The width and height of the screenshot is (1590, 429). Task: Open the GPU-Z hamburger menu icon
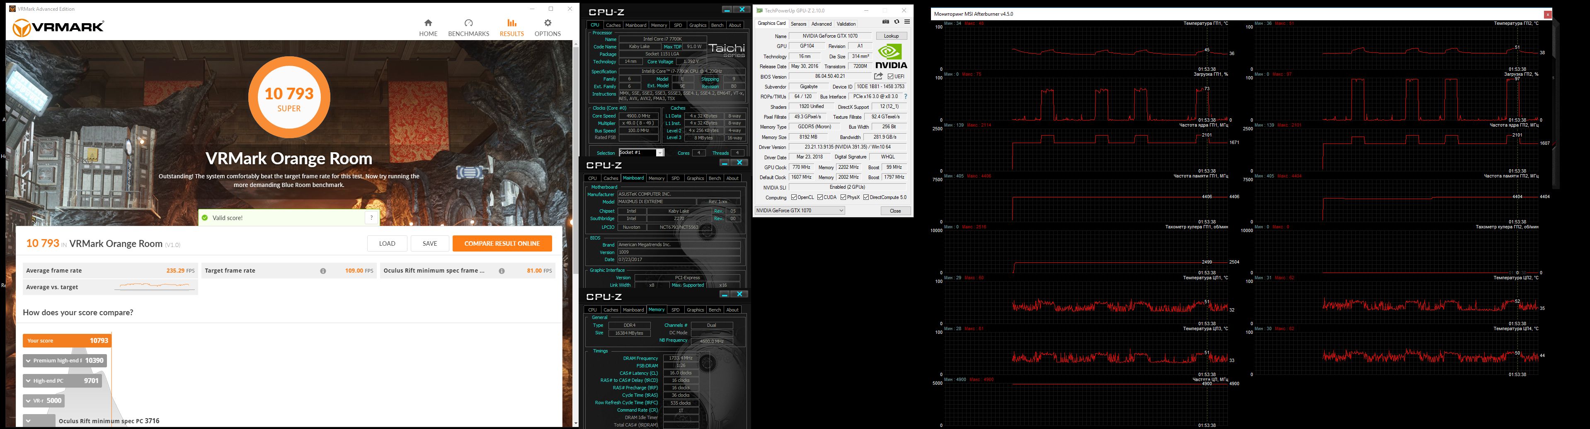point(907,22)
